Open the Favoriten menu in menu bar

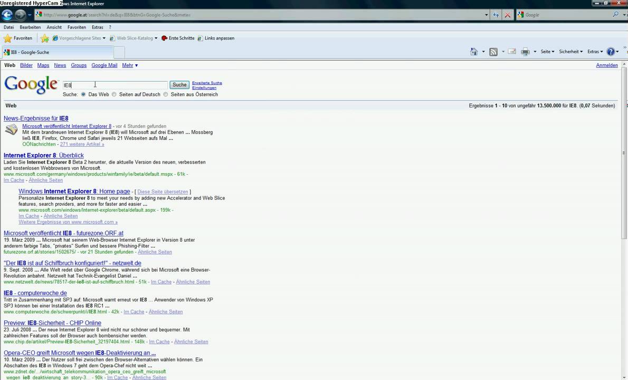[x=77, y=27]
